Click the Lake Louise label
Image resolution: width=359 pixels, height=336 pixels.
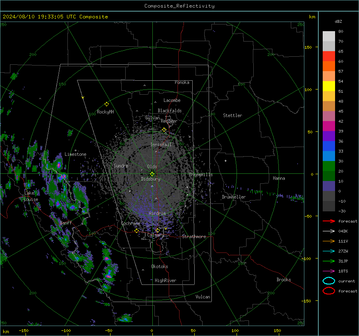tap(31, 196)
